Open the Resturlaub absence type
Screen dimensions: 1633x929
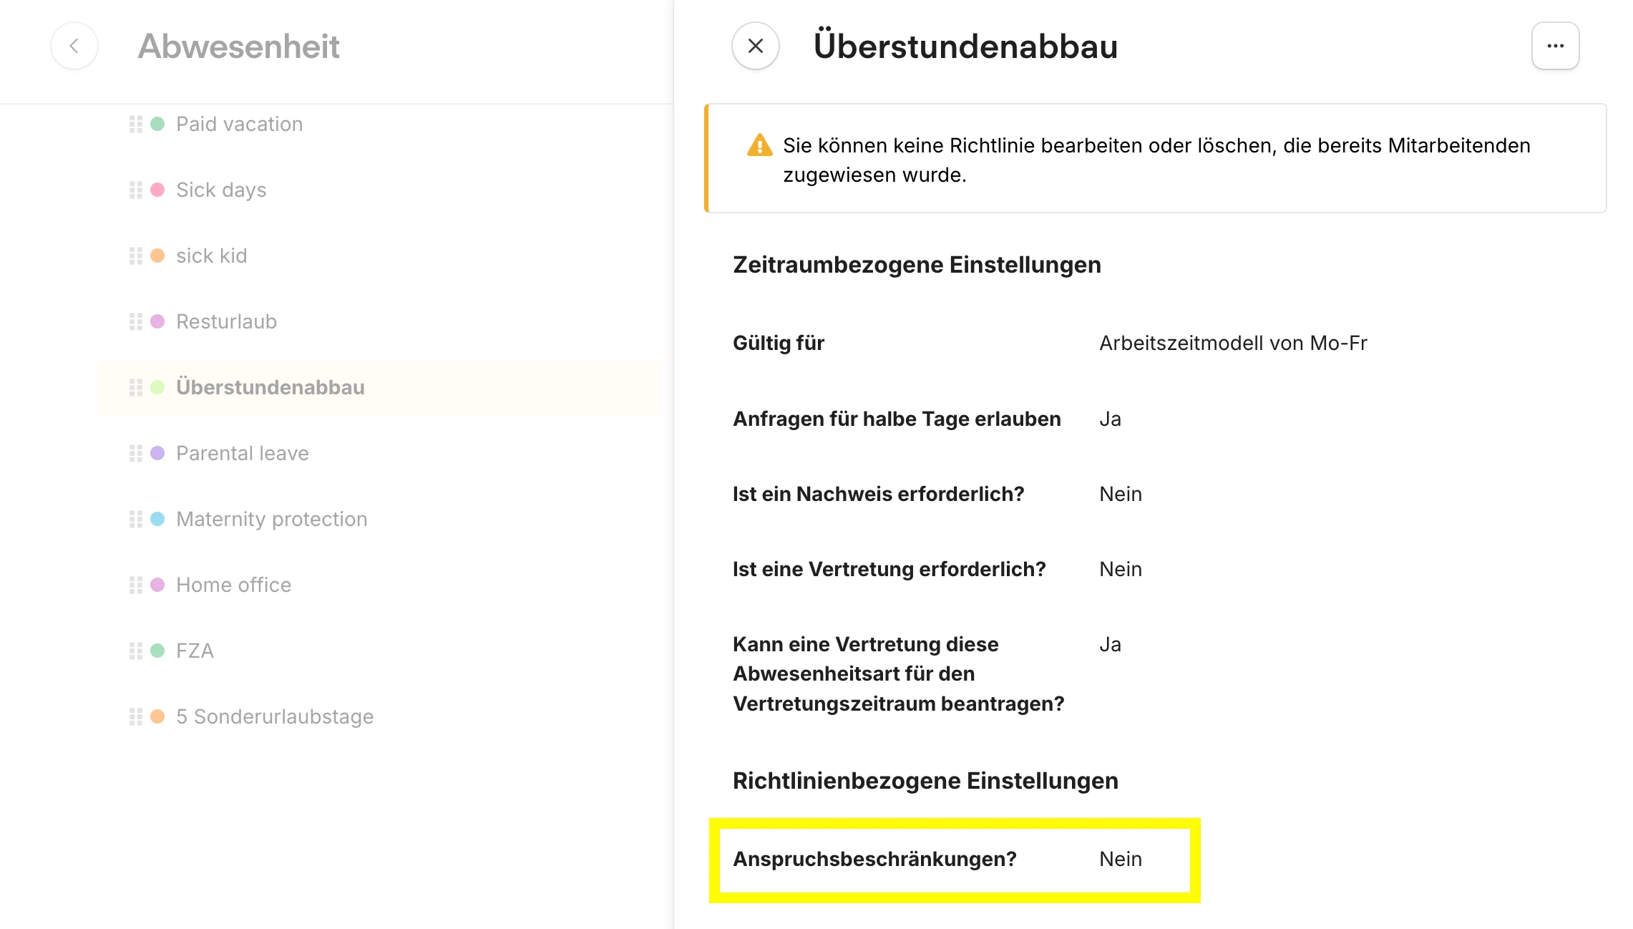(x=226, y=321)
